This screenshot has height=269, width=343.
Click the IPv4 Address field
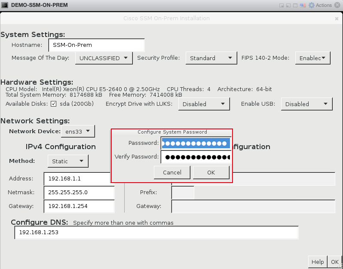tap(77, 179)
